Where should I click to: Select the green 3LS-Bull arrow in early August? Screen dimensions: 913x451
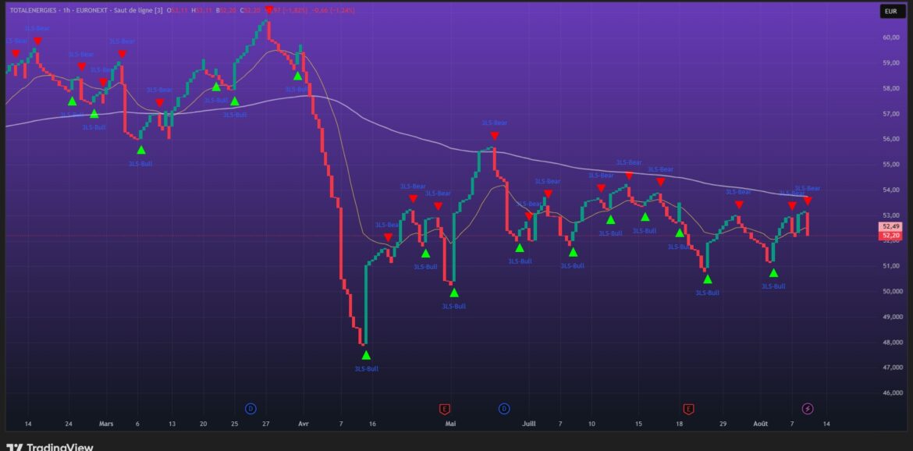pos(773,273)
